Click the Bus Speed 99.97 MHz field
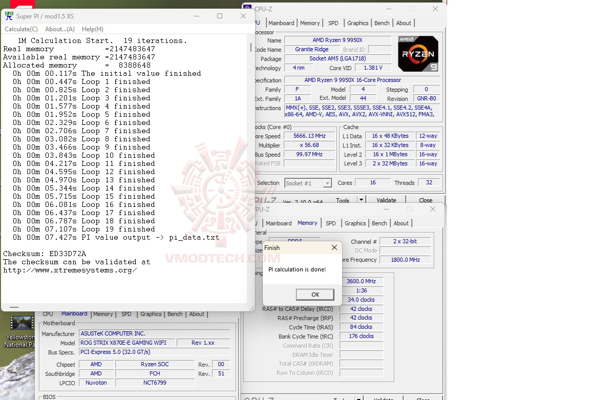 (309, 154)
